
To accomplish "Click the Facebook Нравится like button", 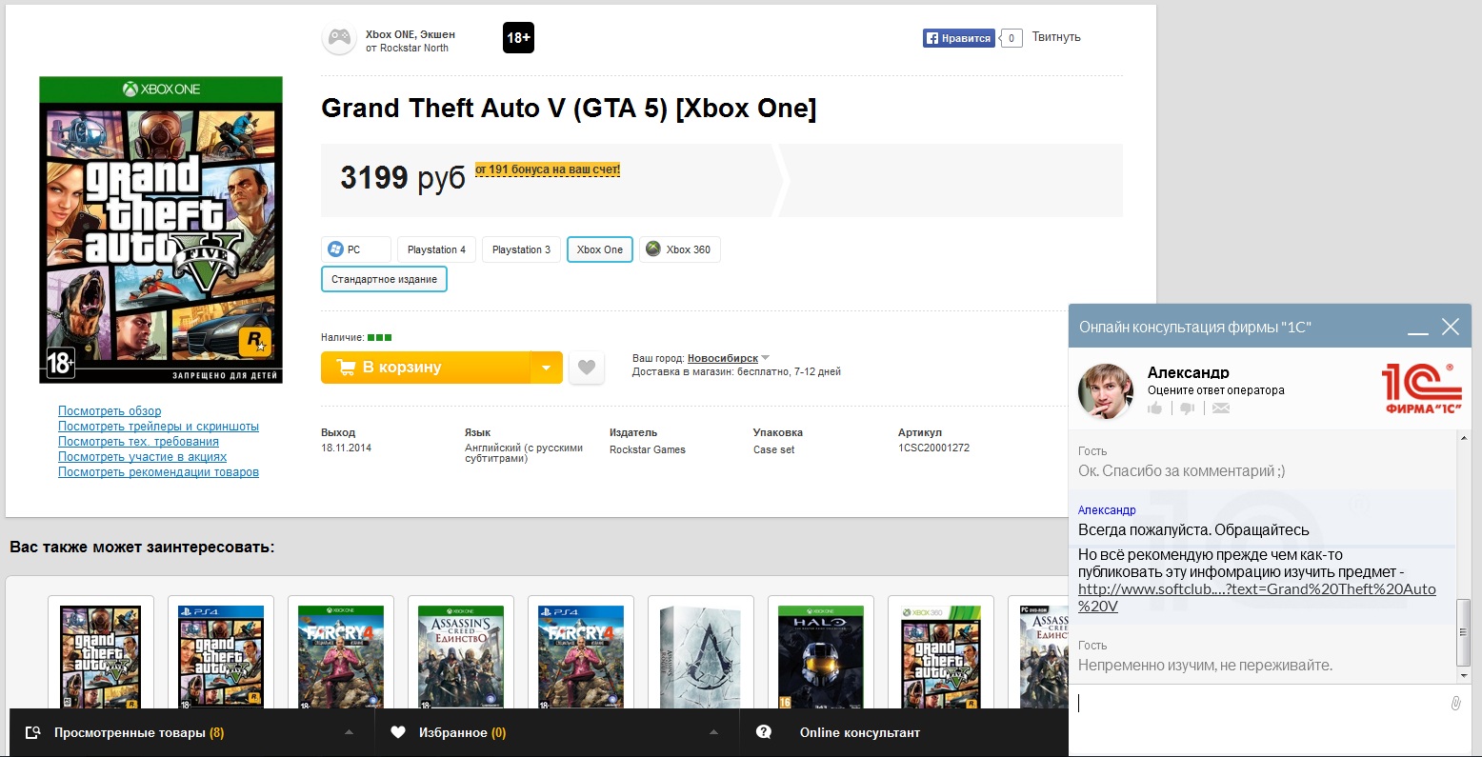I will tap(958, 38).
